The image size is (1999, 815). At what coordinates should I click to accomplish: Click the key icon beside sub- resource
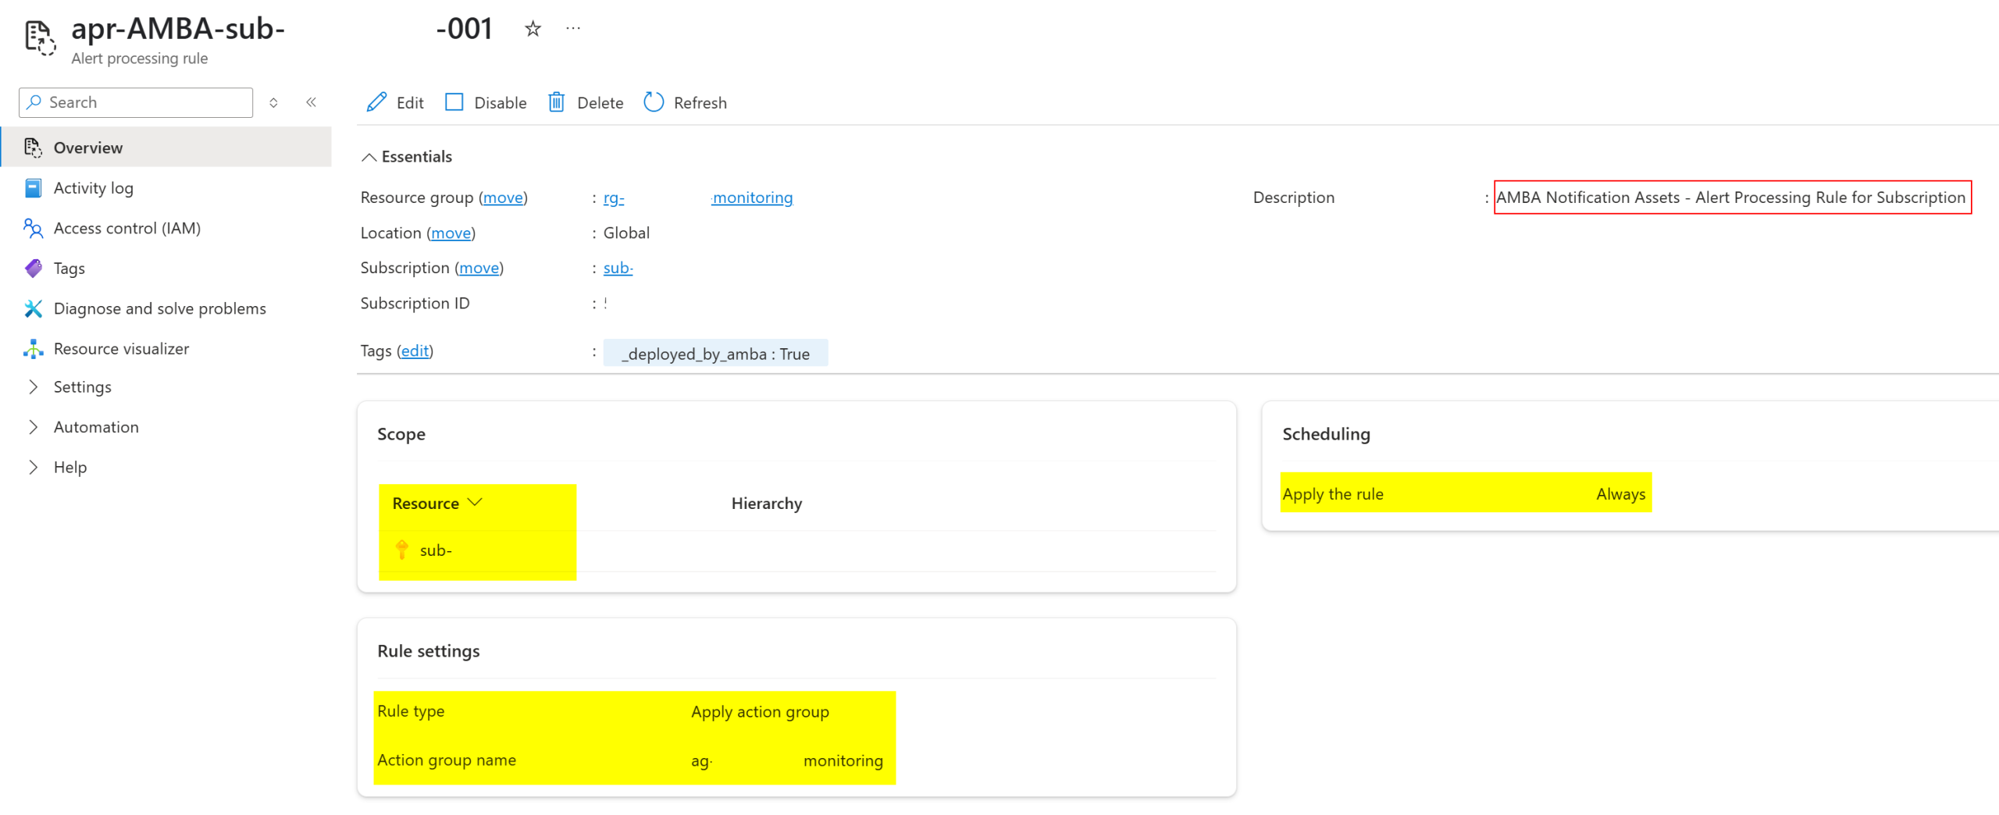[402, 550]
